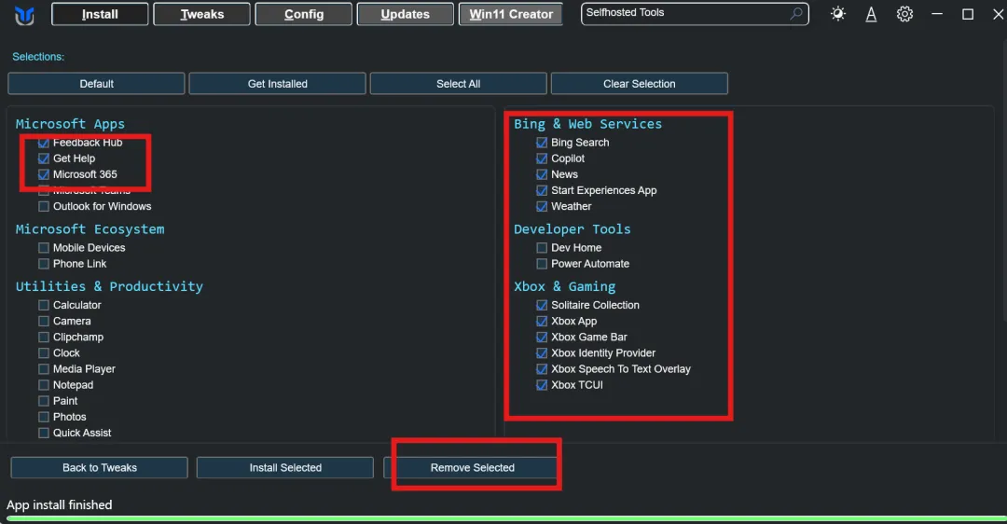This screenshot has width=1007, height=524.
Task: Uncheck the Get Help checkbox
Action: pyautogui.click(x=44, y=158)
